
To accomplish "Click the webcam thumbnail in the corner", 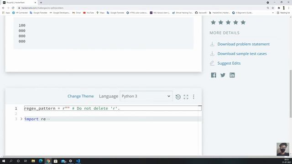I will [x=283, y=149].
